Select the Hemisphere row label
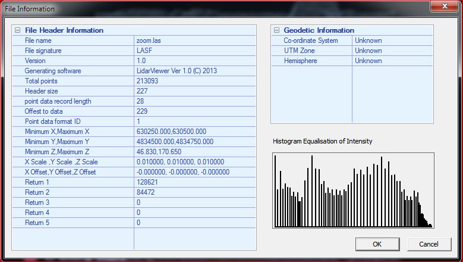 (300, 61)
